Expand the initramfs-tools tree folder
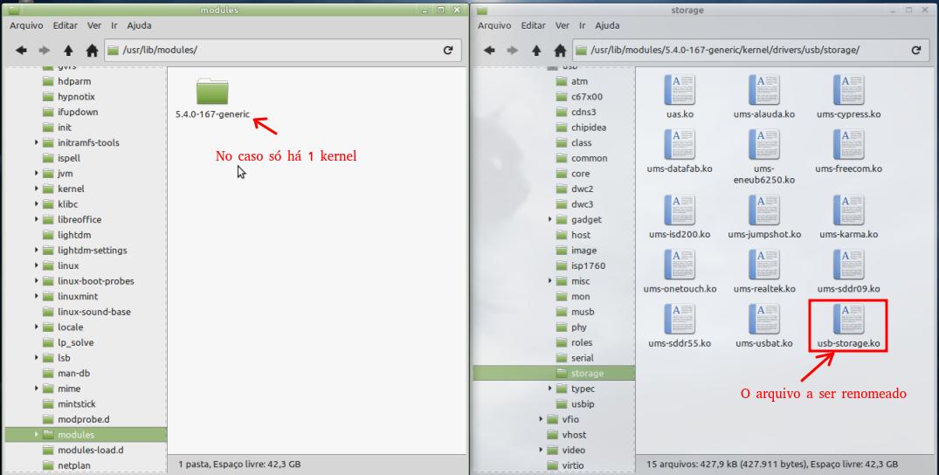Image resolution: width=939 pixels, height=475 pixels. [37, 142]
